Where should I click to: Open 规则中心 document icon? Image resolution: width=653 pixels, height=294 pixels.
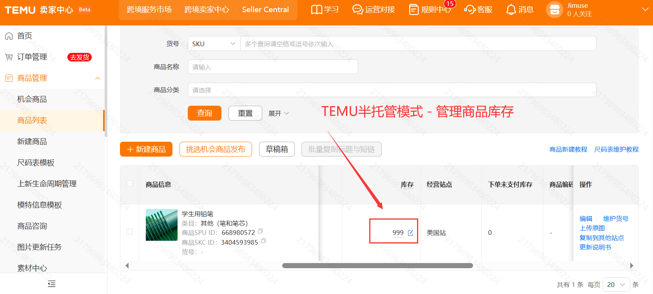coord(414,9)
